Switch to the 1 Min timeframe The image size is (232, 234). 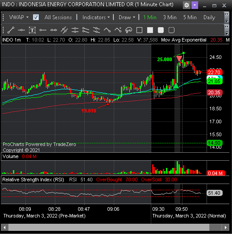(150, 17)
